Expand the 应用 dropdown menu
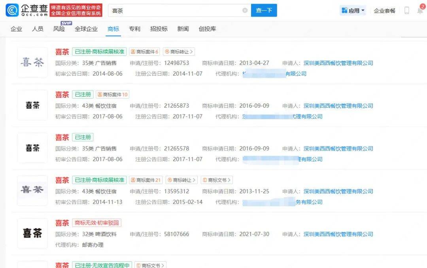This screenshot has height=268, width=427. tap(353, 11)
